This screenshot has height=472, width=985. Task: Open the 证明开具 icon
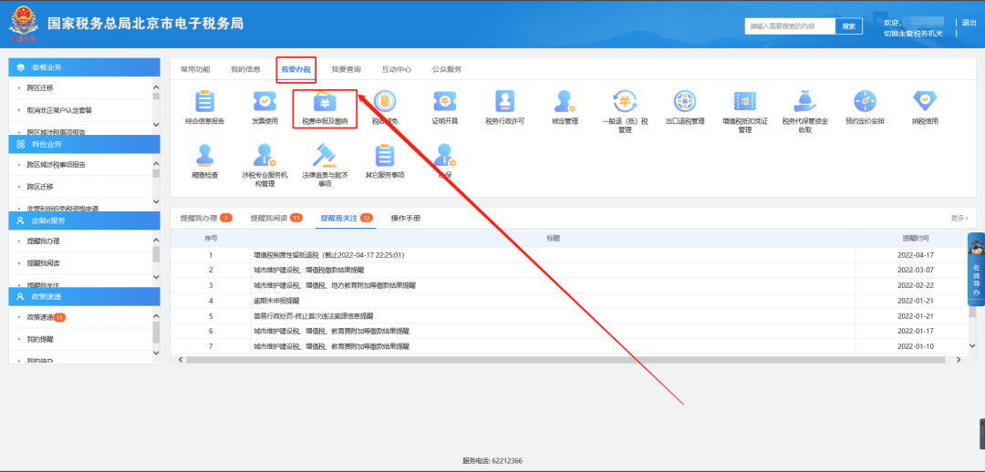point(445,100)
